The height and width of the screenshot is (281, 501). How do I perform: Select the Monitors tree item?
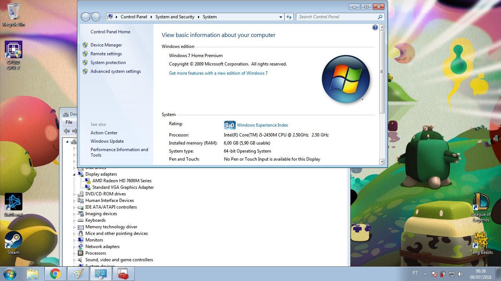click(94, 240)
